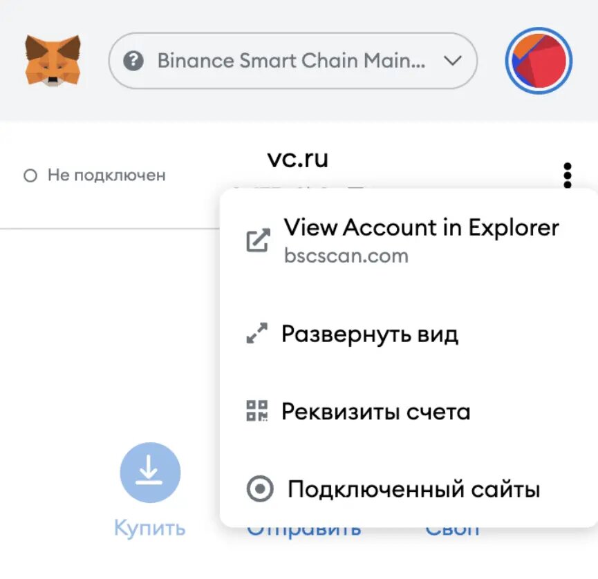Click the vc.ru account name
598x579 pixels.
(x=297, y=159)
